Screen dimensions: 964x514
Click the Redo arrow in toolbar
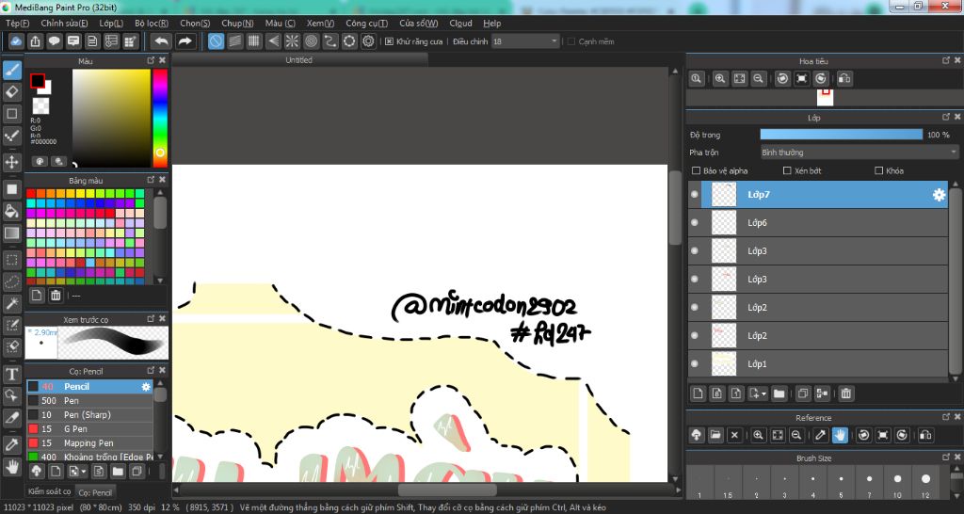(185, 41)
